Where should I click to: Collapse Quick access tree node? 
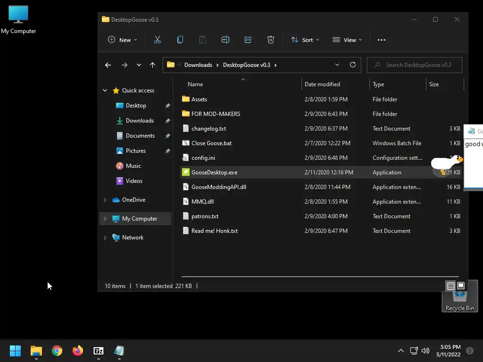105,90
